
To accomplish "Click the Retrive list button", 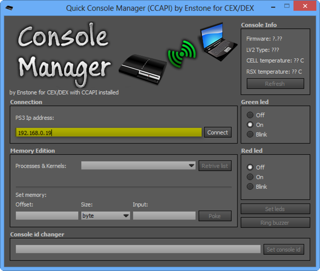I will (215, 166).
